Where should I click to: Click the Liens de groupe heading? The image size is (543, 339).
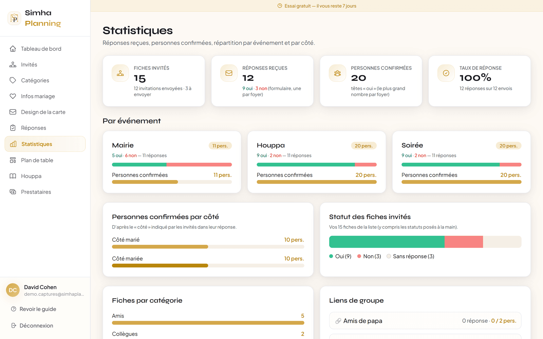[356, 301]
